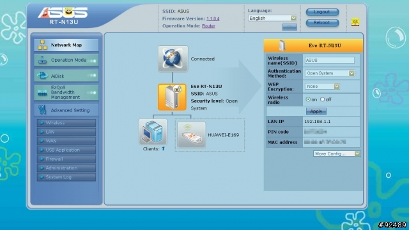Image resolution: width=409 pixels, height=230 pixels.
Task: Click the Internet globe status icon
Action: pos(173,59)
